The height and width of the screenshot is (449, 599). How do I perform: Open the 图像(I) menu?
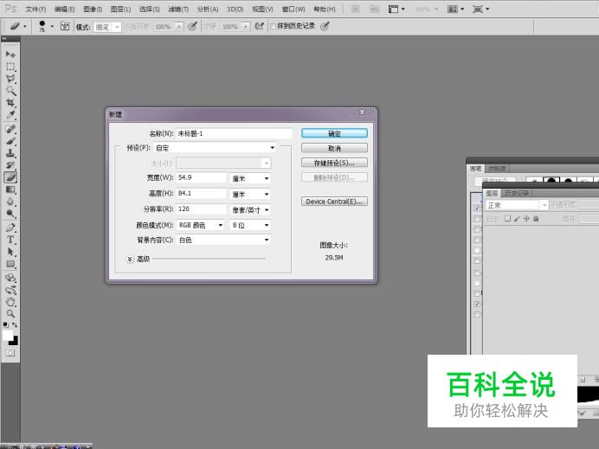click(93, 10)
